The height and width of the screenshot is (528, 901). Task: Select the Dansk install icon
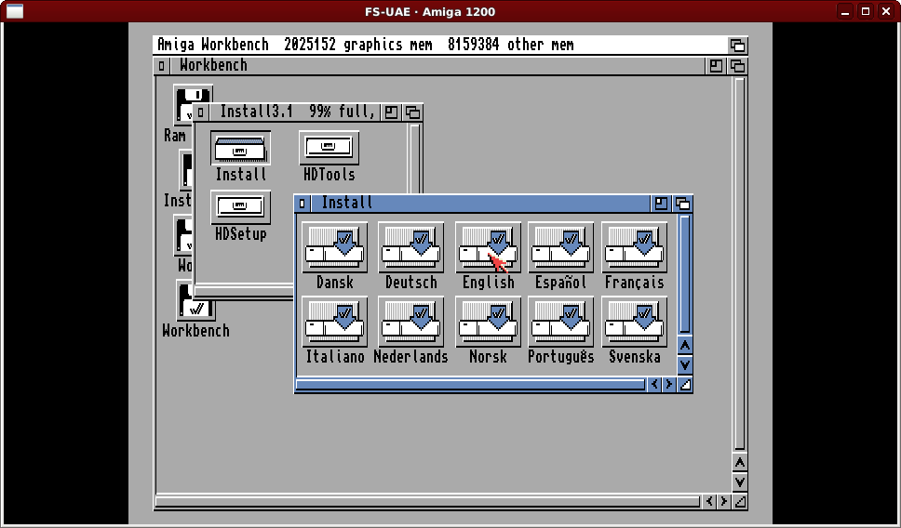(334, 247)
